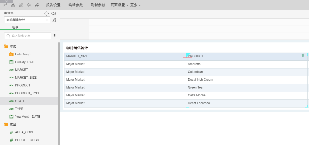
Task: Collapse the 度量 folder
Action: [6, 124]
